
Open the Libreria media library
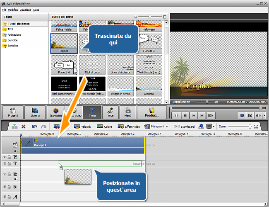35,112
